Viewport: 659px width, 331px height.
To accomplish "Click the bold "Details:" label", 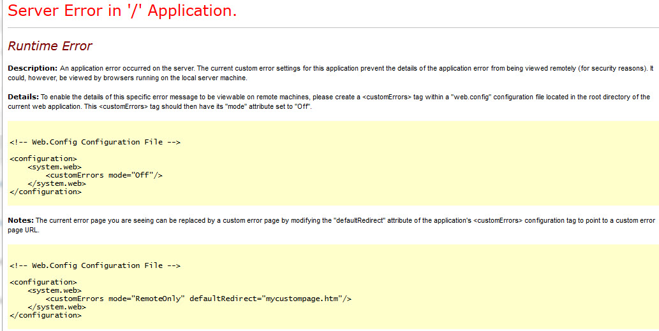I will click(23, 97).
